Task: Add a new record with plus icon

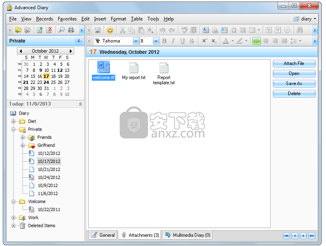Action: 40,30
